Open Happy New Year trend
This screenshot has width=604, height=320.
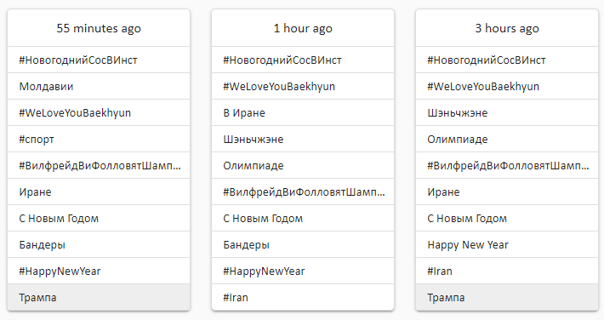[x=507, y=245]
